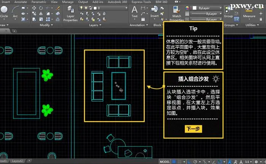This screenshot has width=266, height=164.
Task: Toggle snap mode in status bar
Action: pos(179,162)
